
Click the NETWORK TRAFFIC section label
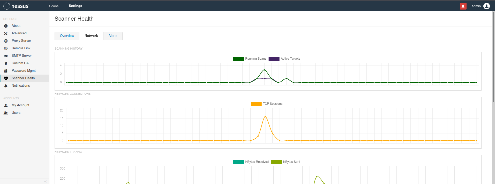click(x=68, y=152)
